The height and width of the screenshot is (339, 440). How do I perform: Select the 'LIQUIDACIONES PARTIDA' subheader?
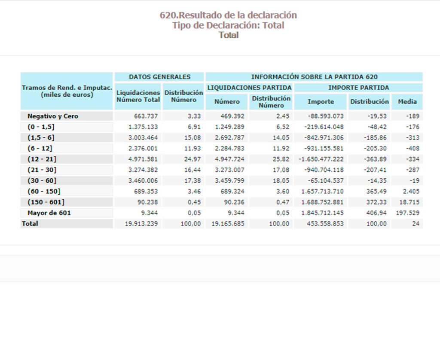[x=249, y=88]
